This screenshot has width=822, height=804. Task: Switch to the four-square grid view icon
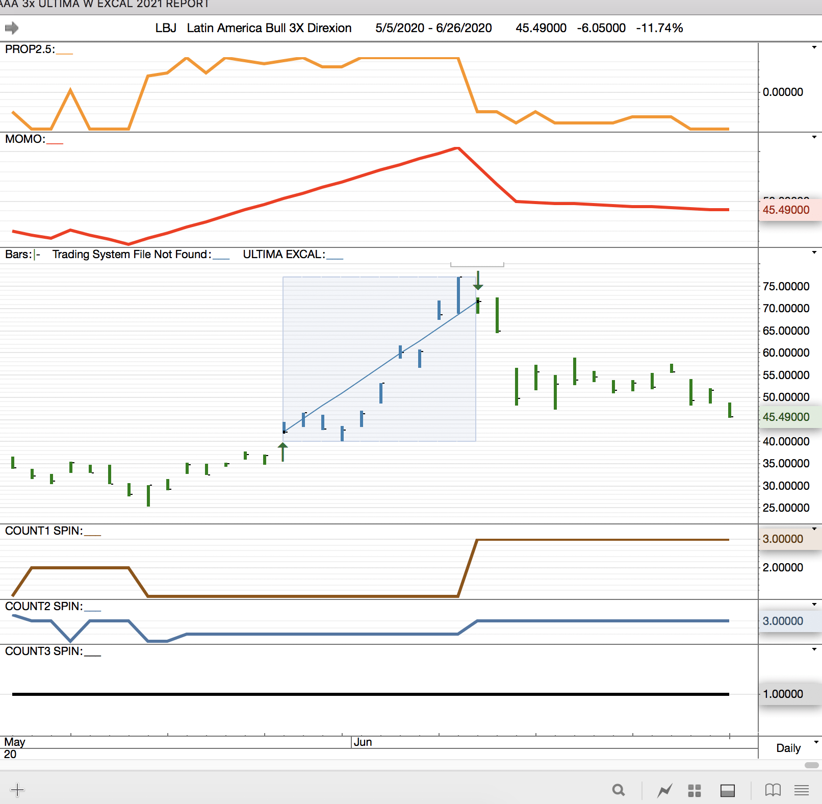(695, 790)
